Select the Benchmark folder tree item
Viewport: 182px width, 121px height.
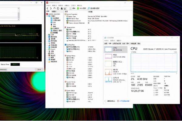click(52, 62)
